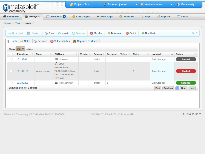Go to Home in the breadcrumb
Screen dimensions: 205x154
[8, 23]
